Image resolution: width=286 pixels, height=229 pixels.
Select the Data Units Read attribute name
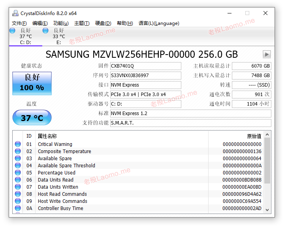click(x=56, y=180)
